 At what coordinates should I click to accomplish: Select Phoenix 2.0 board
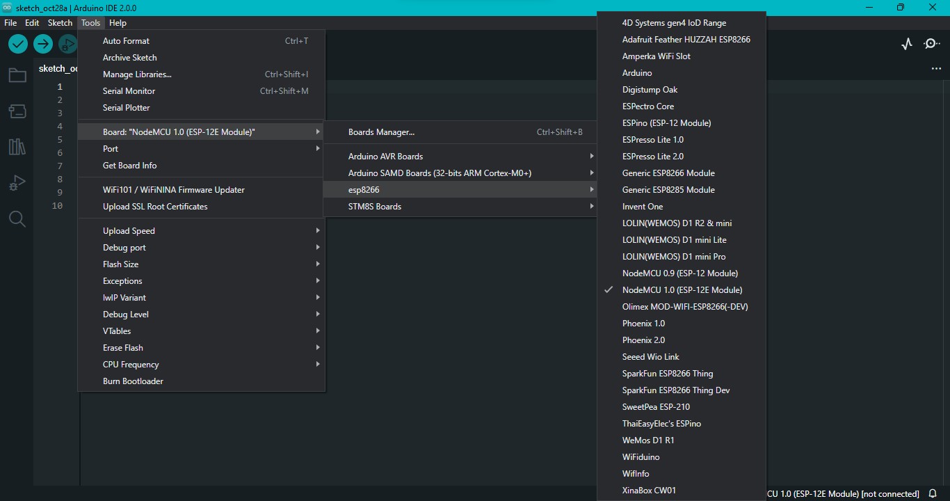682,340
